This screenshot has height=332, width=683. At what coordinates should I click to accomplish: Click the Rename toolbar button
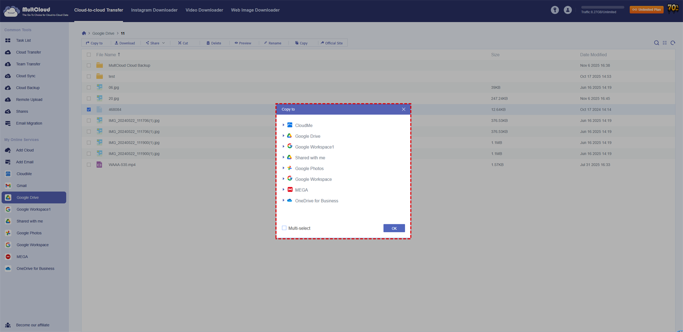pos(273,43)
